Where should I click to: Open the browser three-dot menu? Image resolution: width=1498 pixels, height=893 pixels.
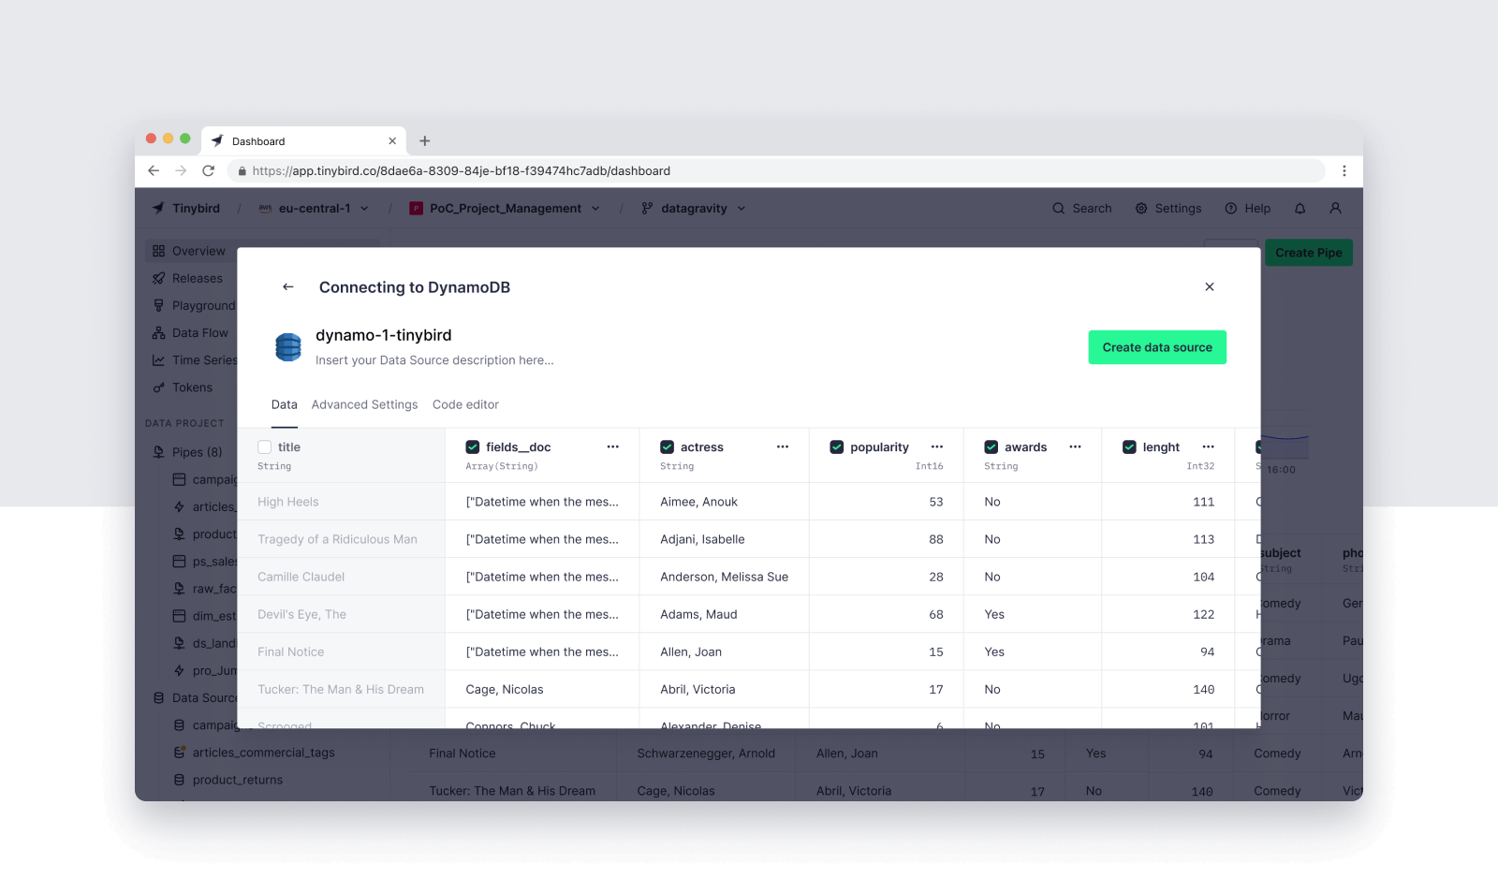[1344, 171]
